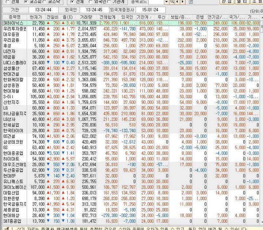Select the S&T중공업 row

pos(131,221)
